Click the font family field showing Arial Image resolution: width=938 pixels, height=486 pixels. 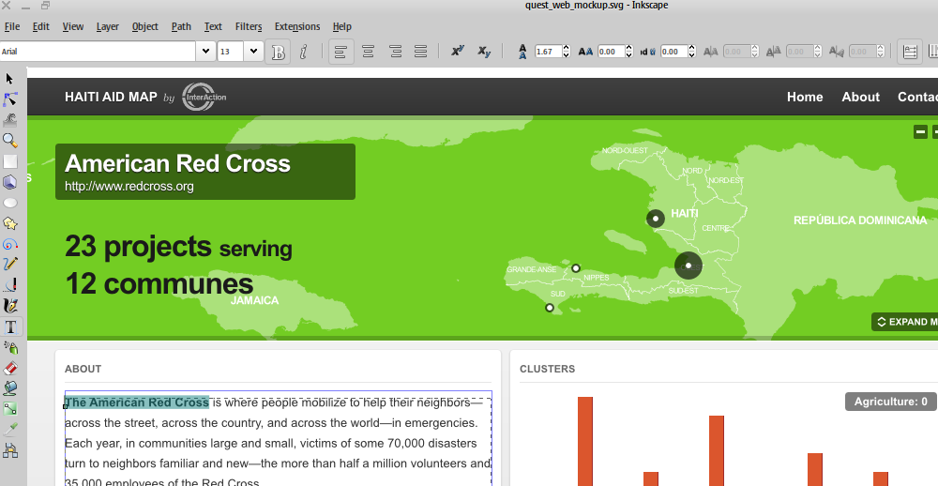(98, 52)
